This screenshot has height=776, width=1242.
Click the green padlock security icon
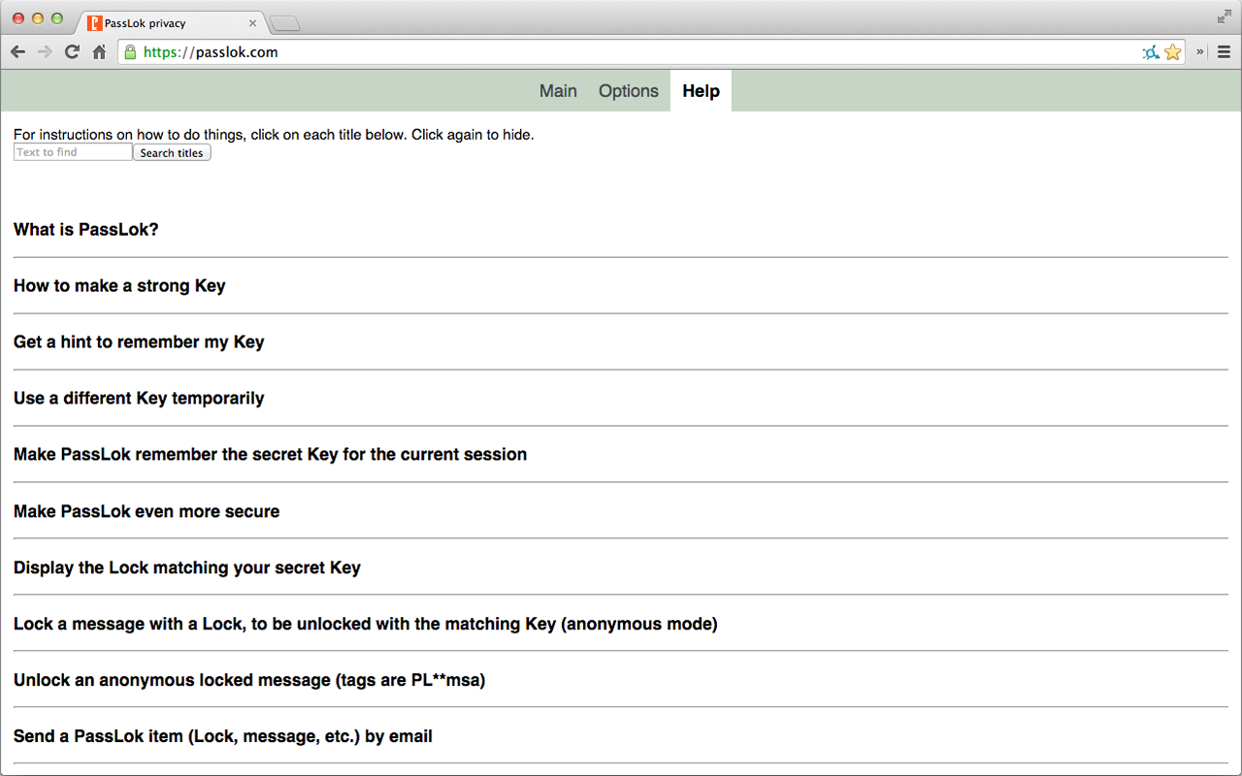[x=130, y=52]
